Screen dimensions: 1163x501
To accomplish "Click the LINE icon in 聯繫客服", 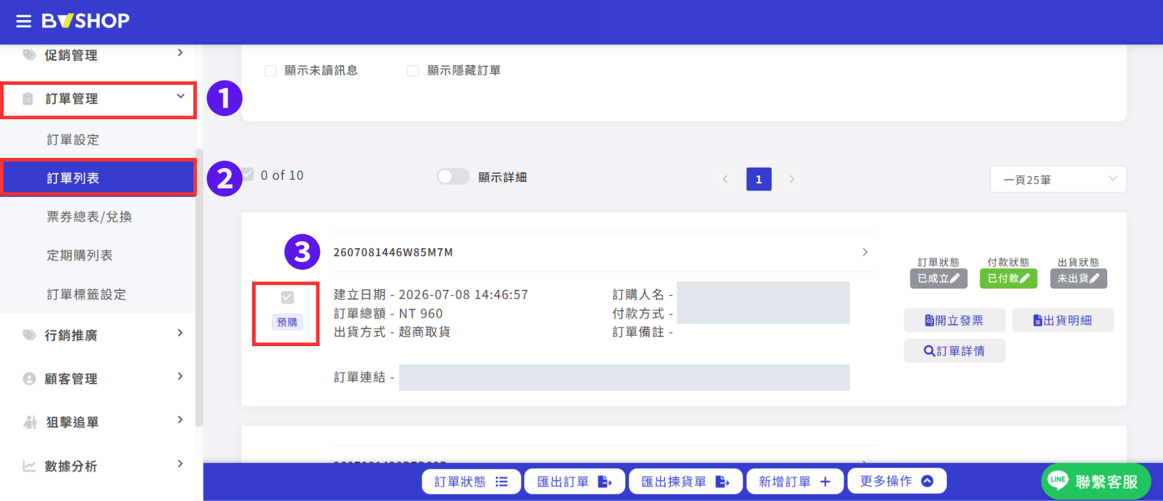I will (x=1058, y=480).
